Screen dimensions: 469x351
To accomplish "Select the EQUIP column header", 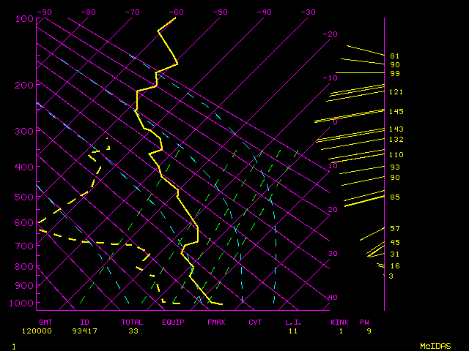I will point(173,322).
